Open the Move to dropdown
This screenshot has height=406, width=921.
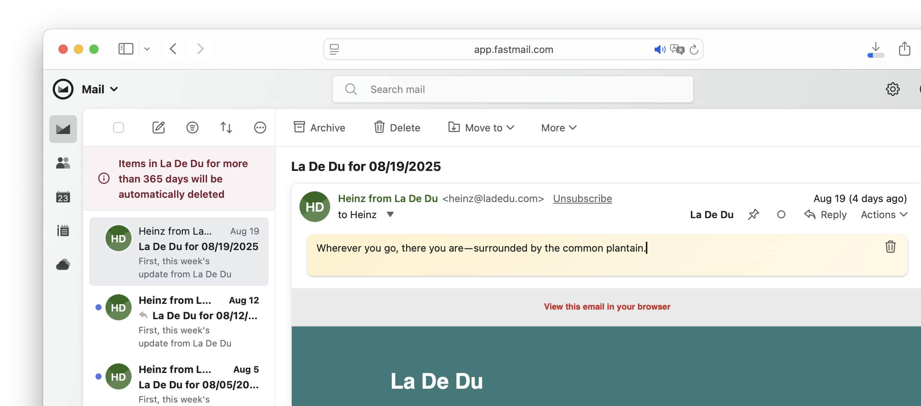(481, 128)
